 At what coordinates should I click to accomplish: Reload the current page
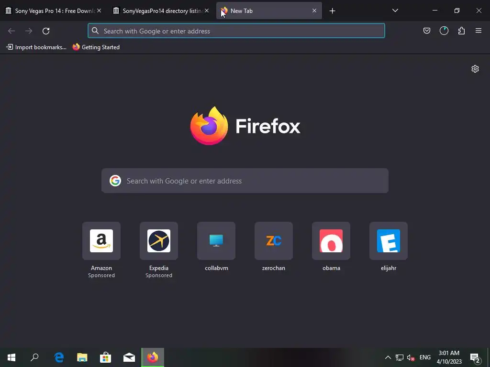(x=46, y=31)
